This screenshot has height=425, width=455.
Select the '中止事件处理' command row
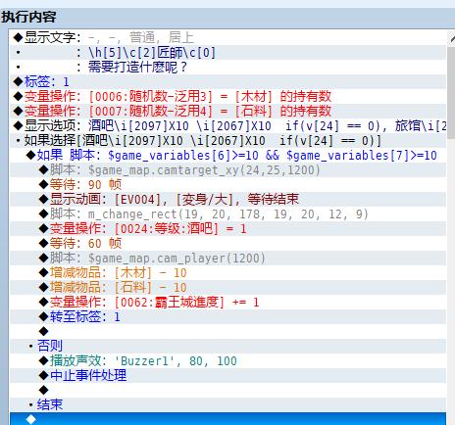(227, 375)
